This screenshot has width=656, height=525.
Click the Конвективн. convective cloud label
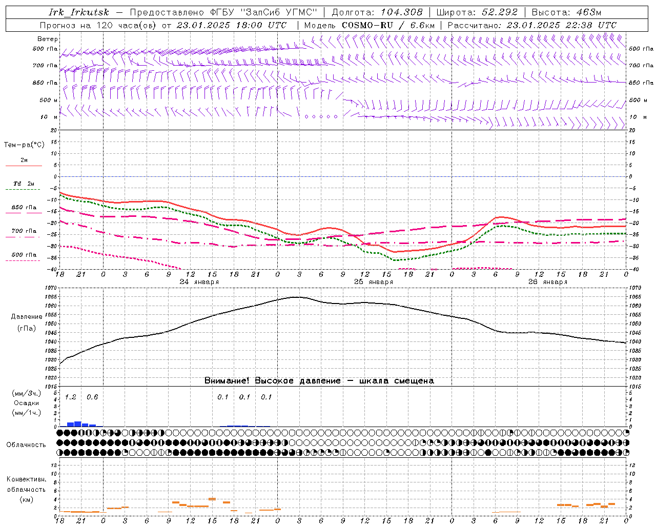(26, 479)
